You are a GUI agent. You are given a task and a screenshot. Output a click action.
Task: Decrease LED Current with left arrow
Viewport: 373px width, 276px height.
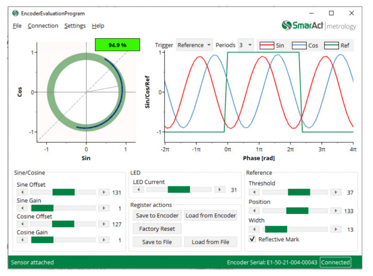click(138, 189)
